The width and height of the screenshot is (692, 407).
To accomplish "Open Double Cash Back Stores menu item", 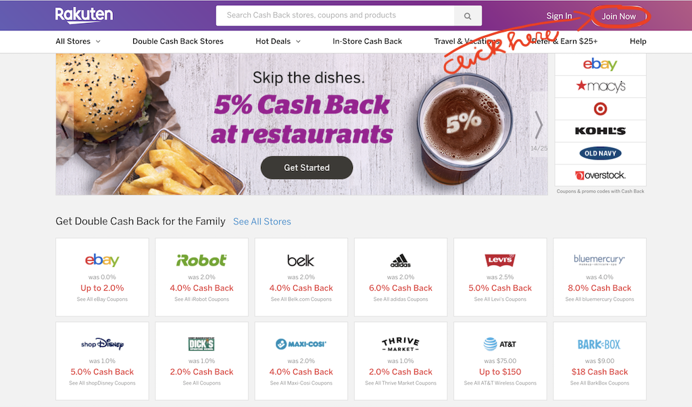I will point(178,41).
